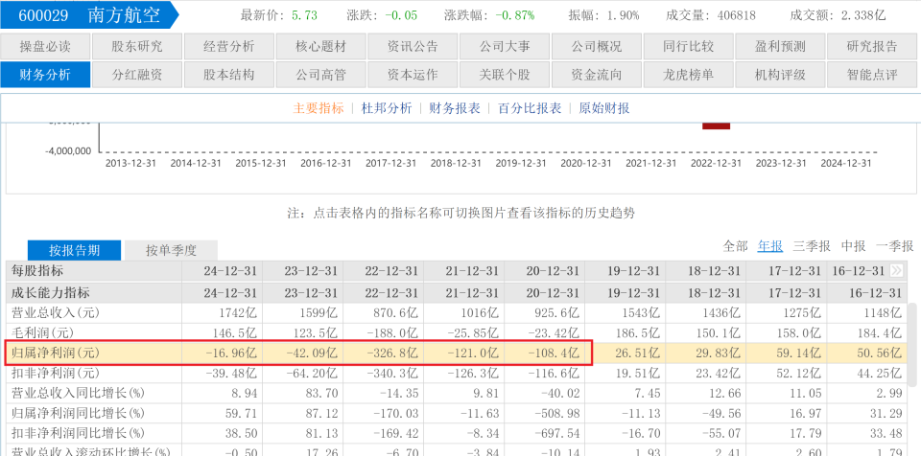Select the 财务分析 tab
Image resolution: width=921 pixels, height=456 pixels.
(46, 75)
